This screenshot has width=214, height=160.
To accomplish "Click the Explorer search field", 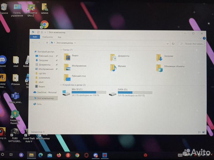I will (x=191, y=44).
